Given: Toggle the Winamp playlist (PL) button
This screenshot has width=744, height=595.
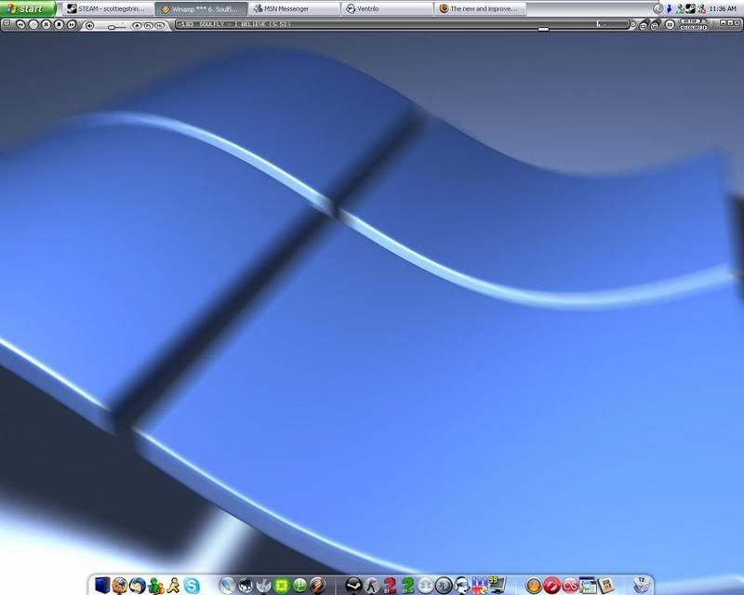Looking at the screenshot, I should click(x=149, y=26).
